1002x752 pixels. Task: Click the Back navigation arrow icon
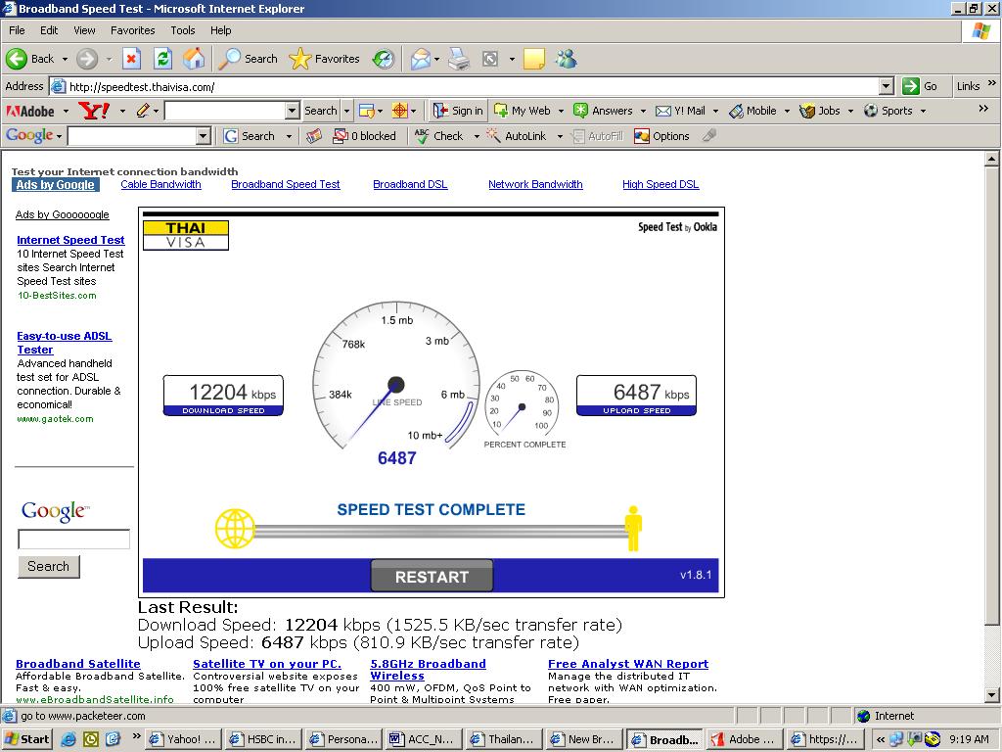point(16,59)
